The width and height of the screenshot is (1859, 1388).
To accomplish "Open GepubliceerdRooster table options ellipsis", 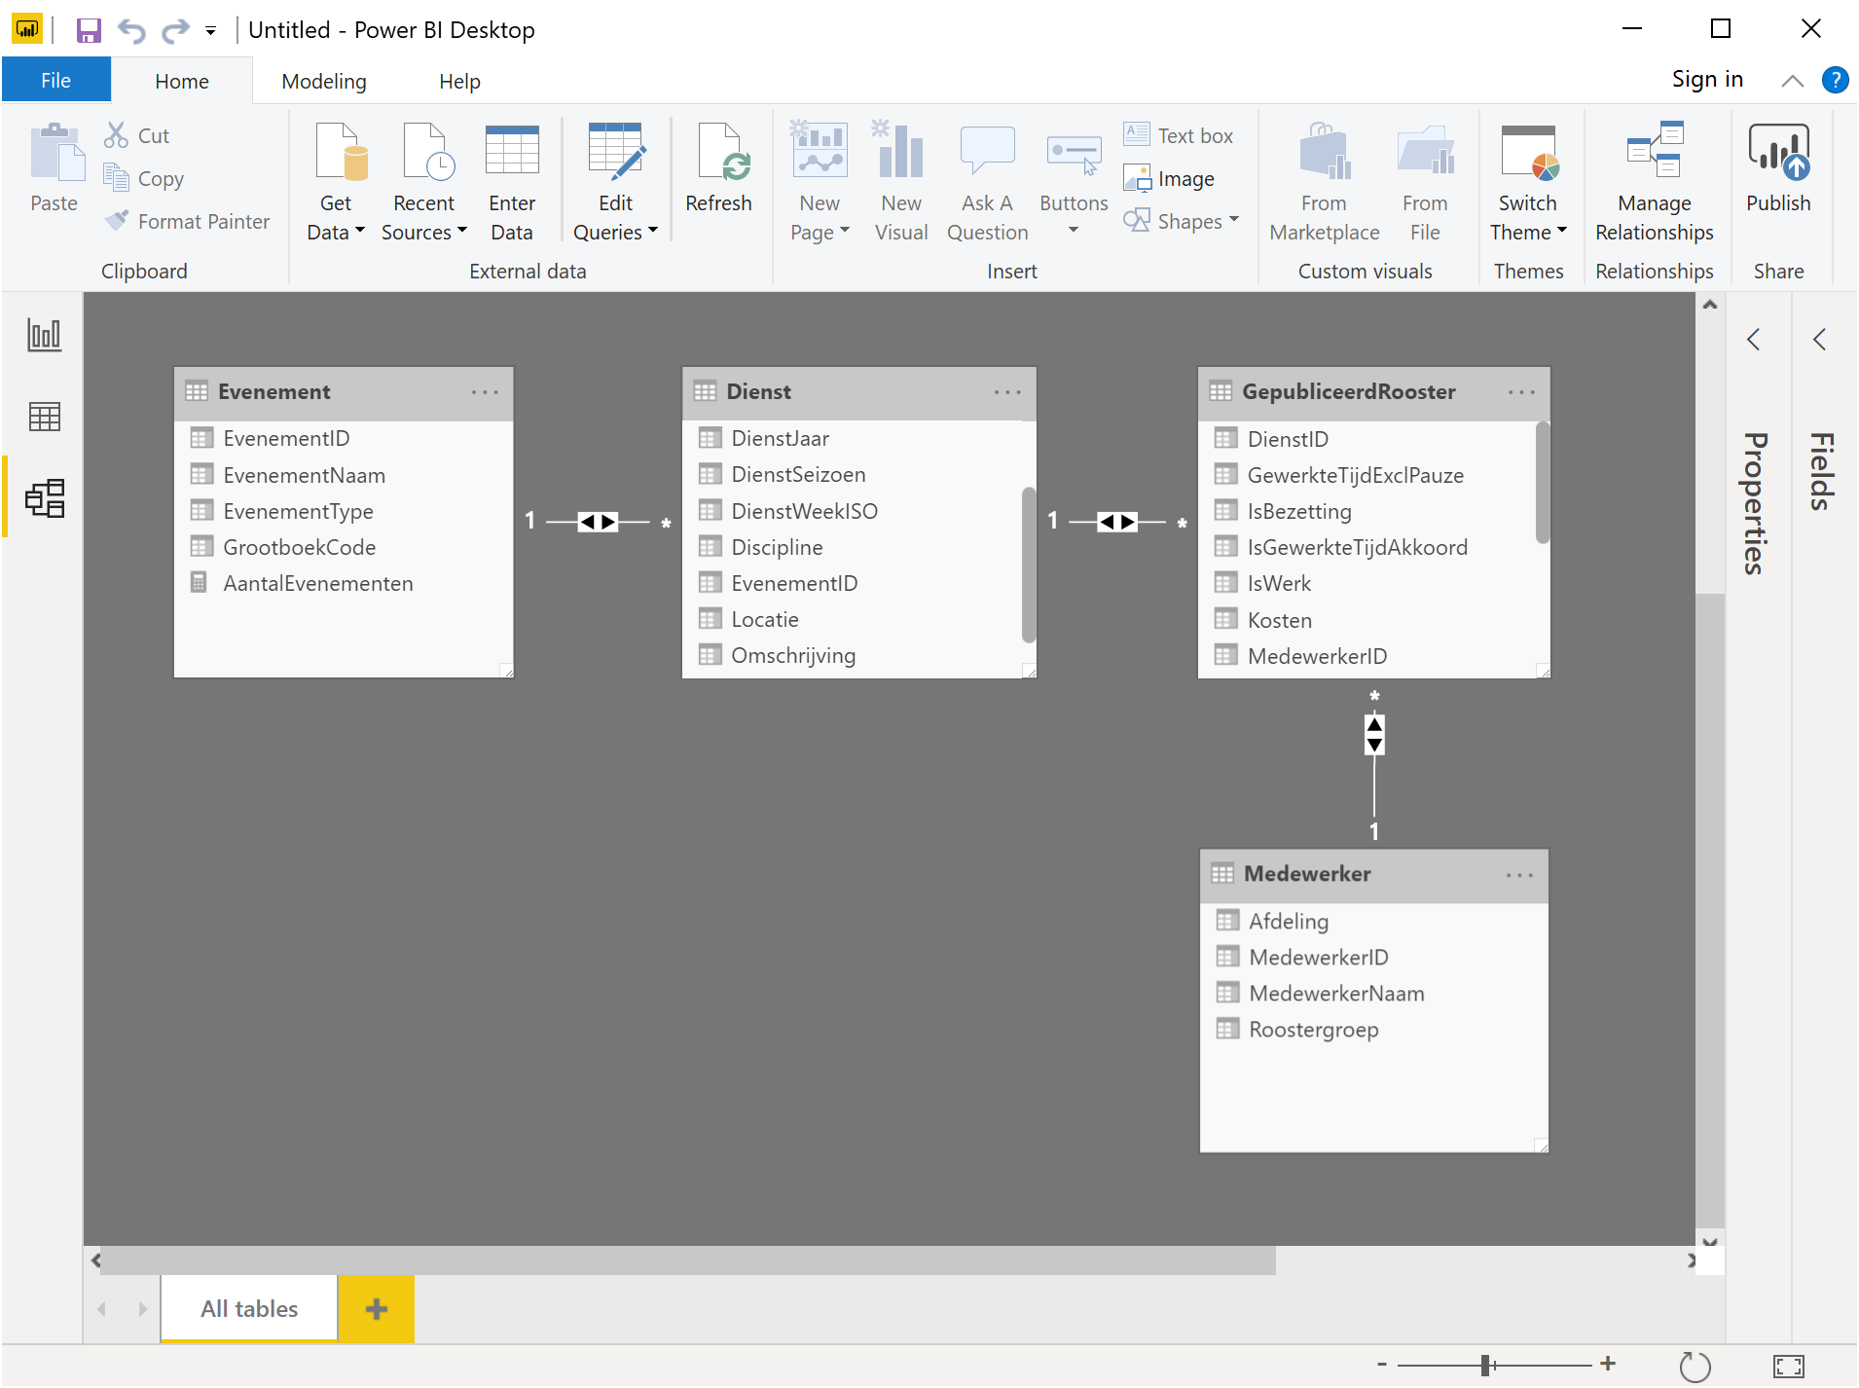I will click(x=1521, y=392).
